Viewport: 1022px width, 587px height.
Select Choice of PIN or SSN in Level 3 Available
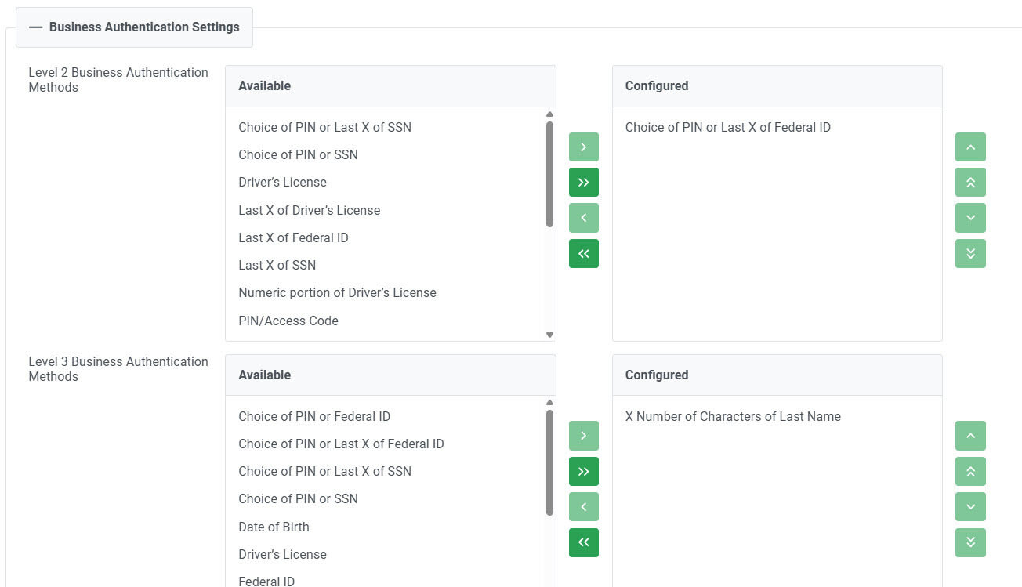click(x=385, y=498)
